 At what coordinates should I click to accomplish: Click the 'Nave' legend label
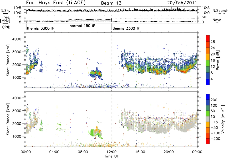click(217, 20)
